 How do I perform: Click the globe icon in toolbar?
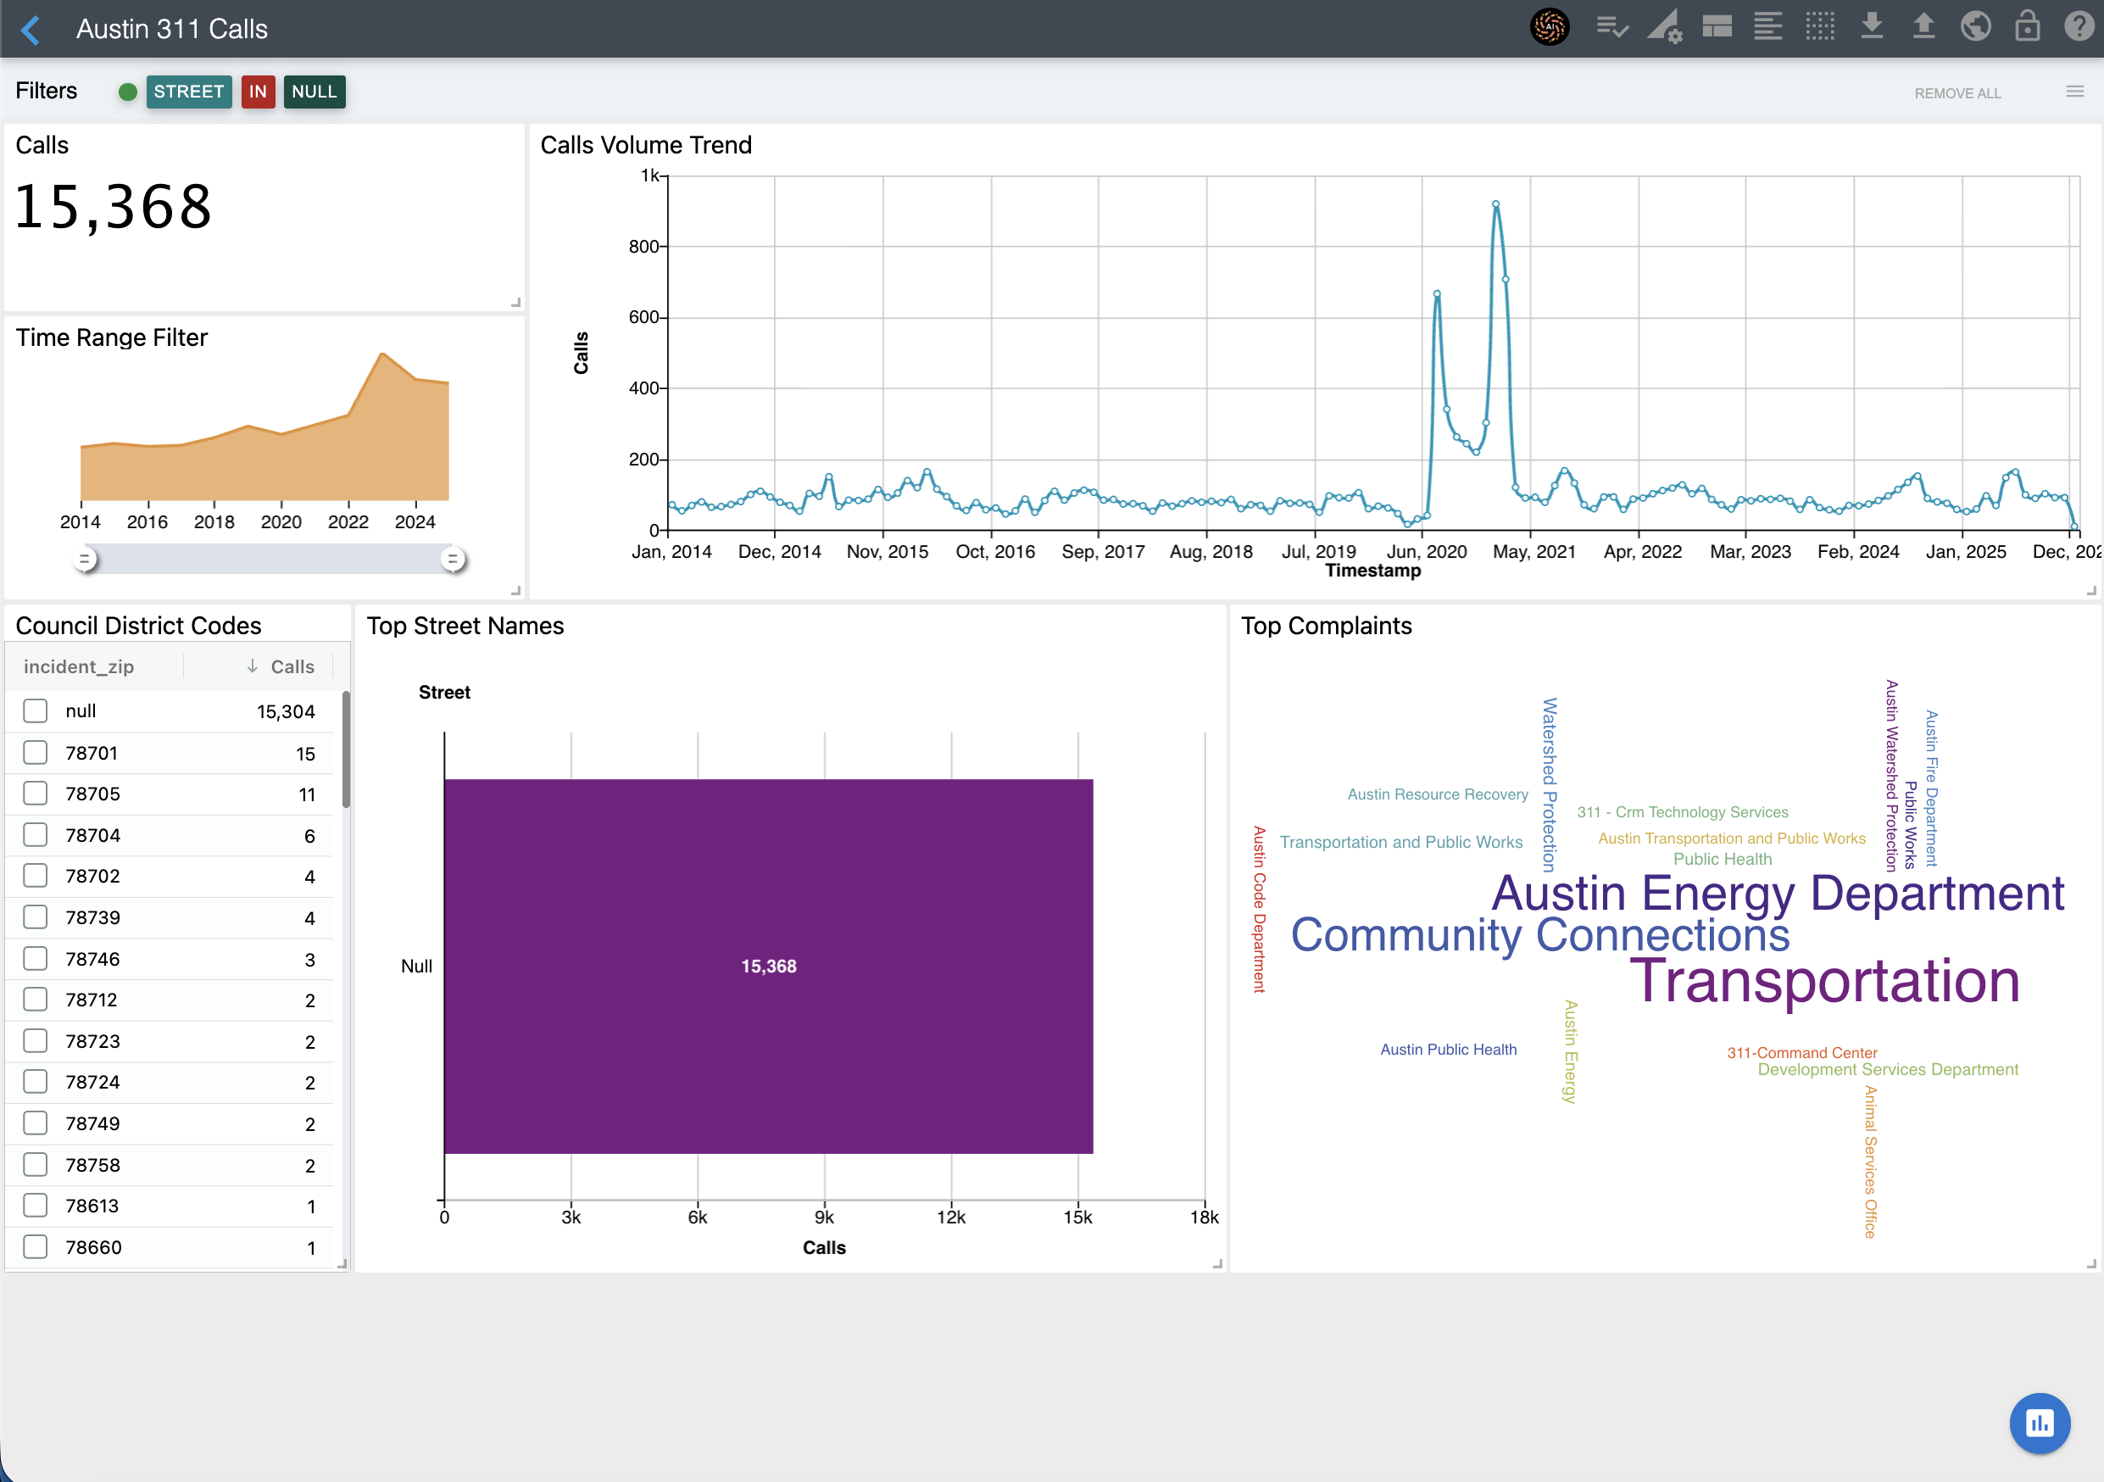[x=1975, y=27]
